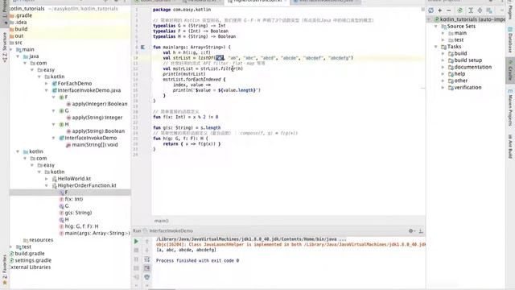Select the 'help' task group in Gradle
This screenshot has width=515, height=290.
click(x=459, y=74)
